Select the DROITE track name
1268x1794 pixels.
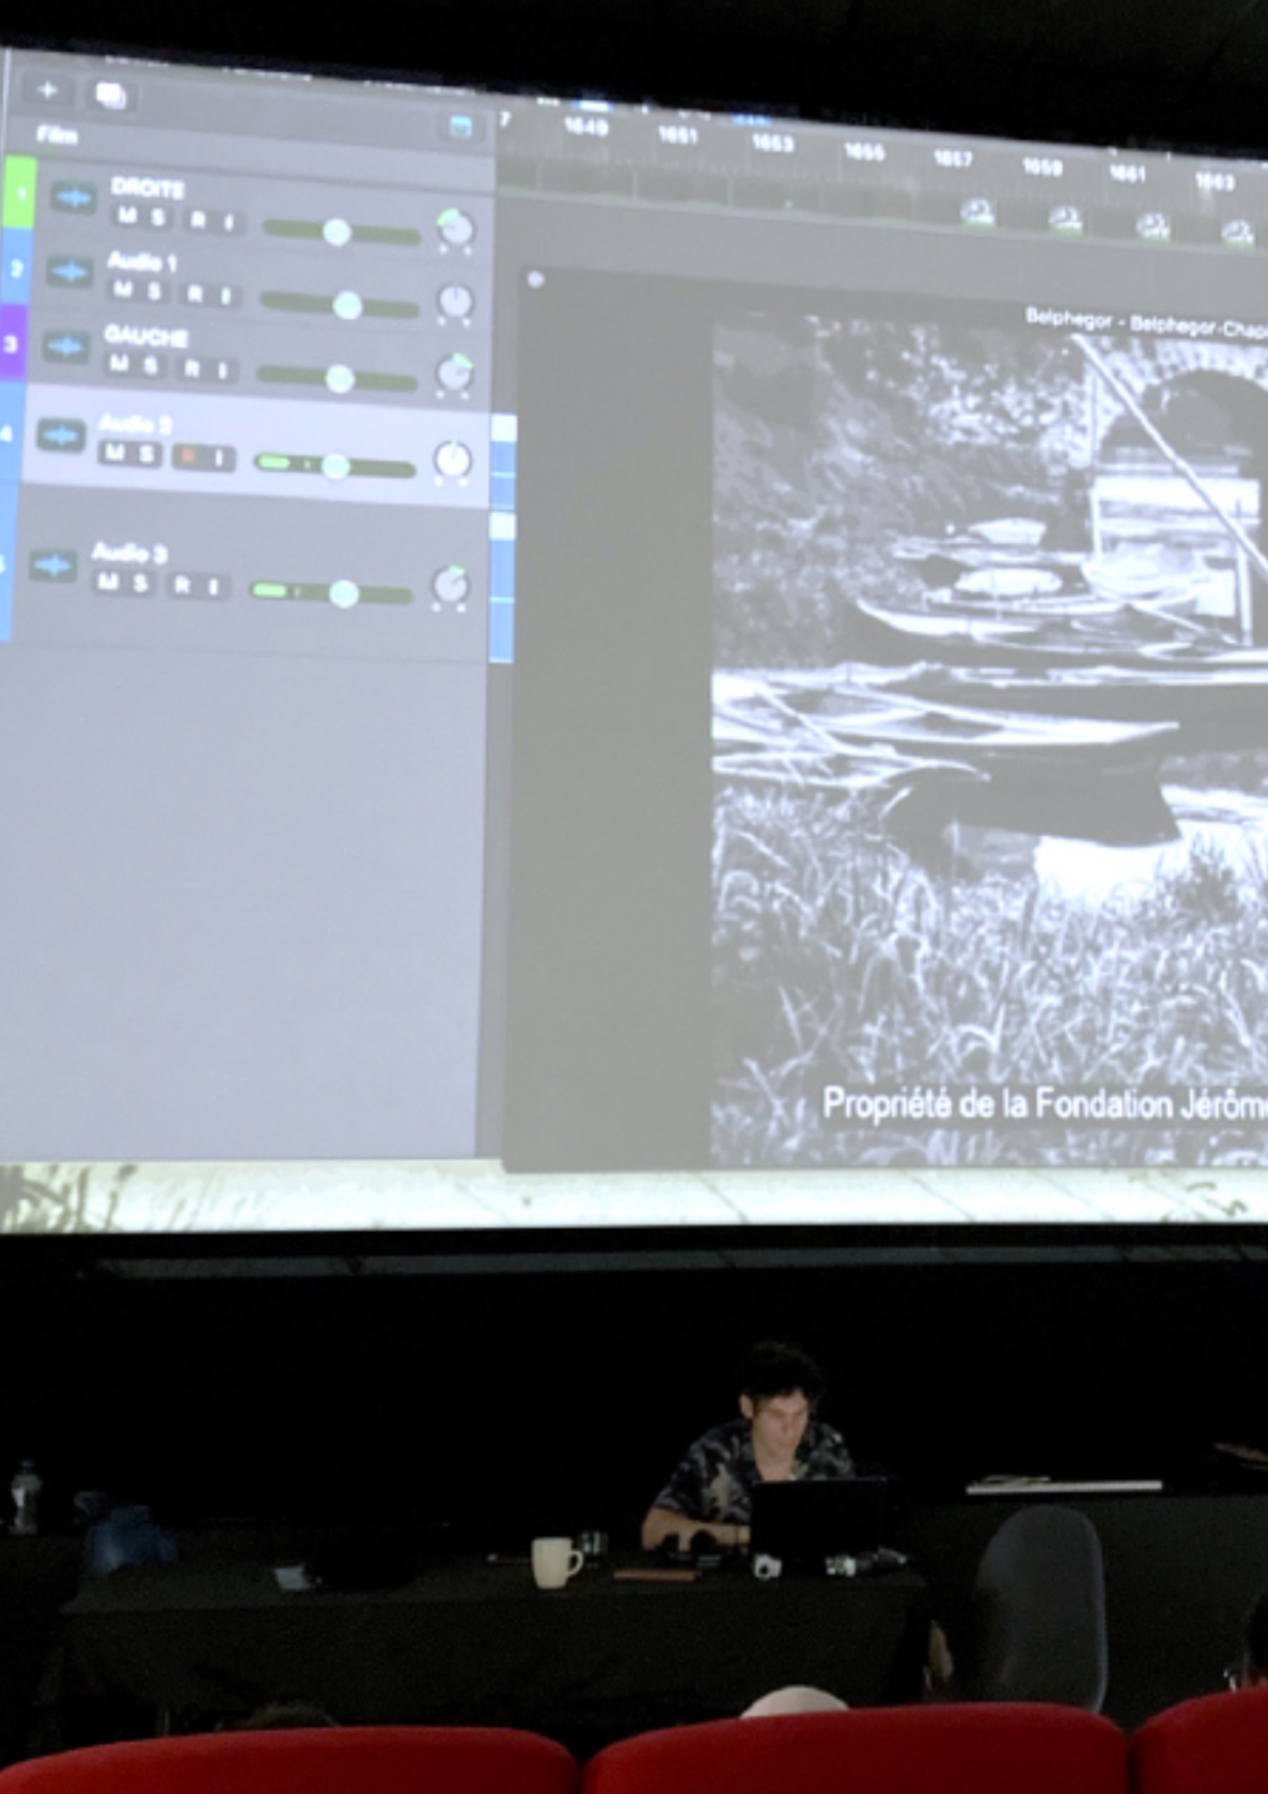(148, 187)
